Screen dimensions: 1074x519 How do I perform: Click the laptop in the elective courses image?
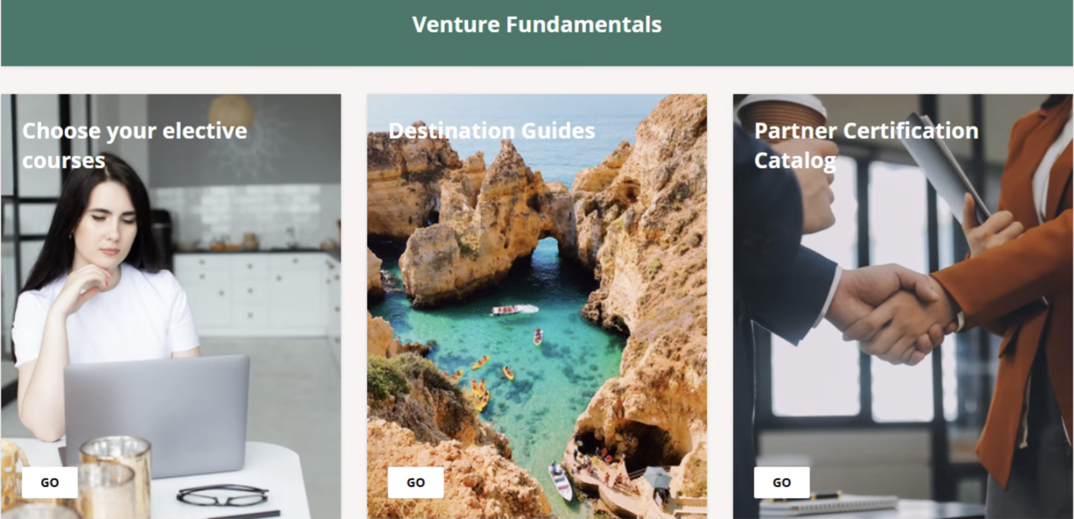(156, 410)
